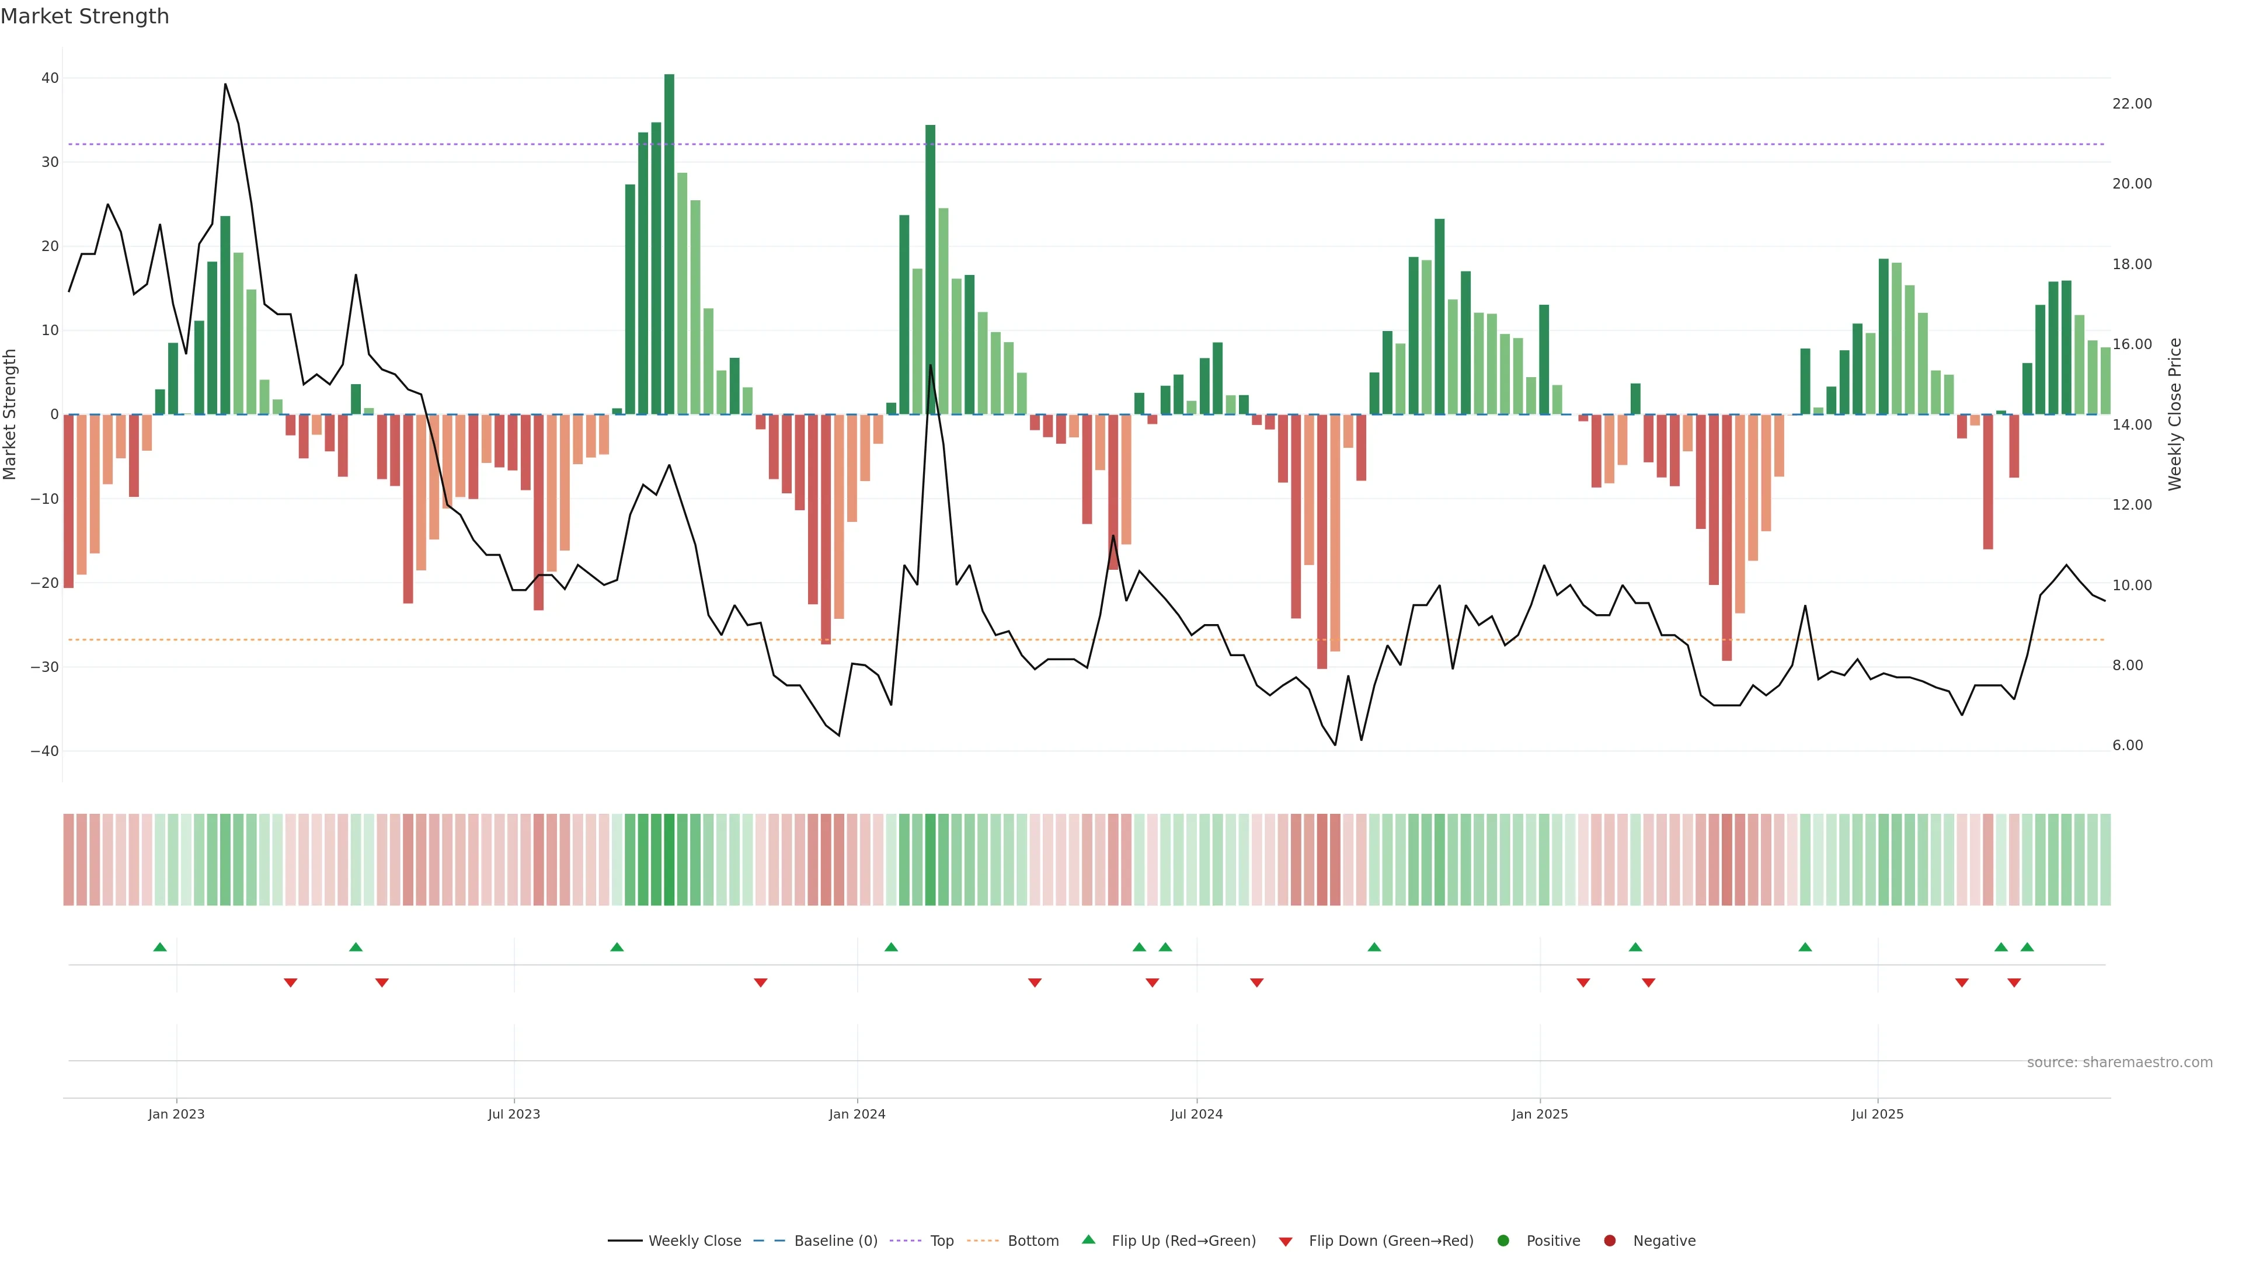Click the first green flip-up marker near Jan 2023
The image size is (2242, 1261).
(x=159, y=947)
